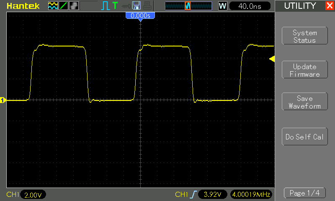Click the green T trigger status icon
The image size is (335, 201).
click(x=115, y=5)
